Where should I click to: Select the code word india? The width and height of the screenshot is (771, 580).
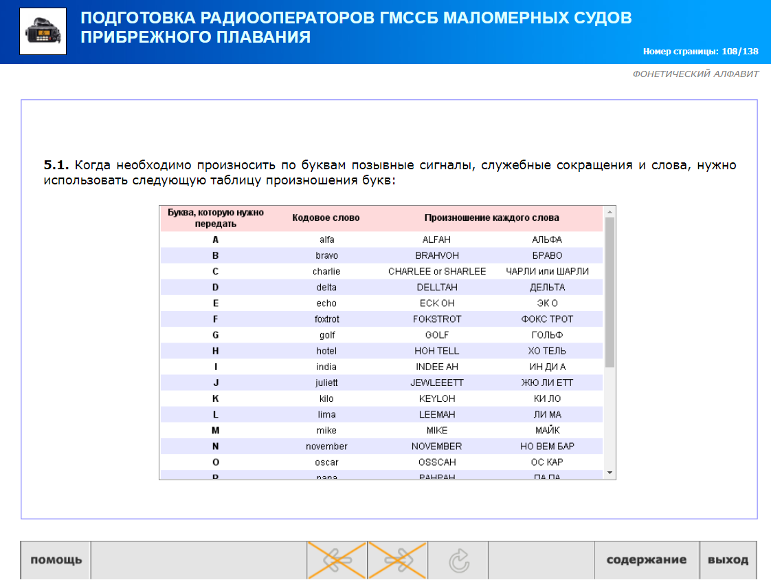click(x=326, y=367)
